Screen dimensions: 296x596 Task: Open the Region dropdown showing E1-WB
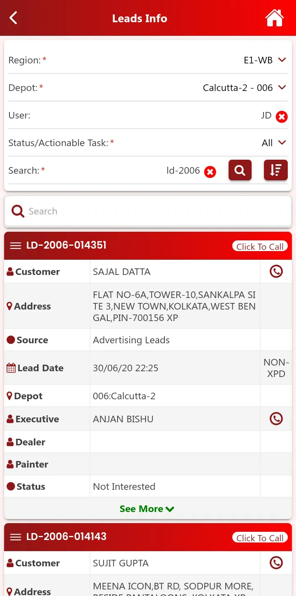265,60
